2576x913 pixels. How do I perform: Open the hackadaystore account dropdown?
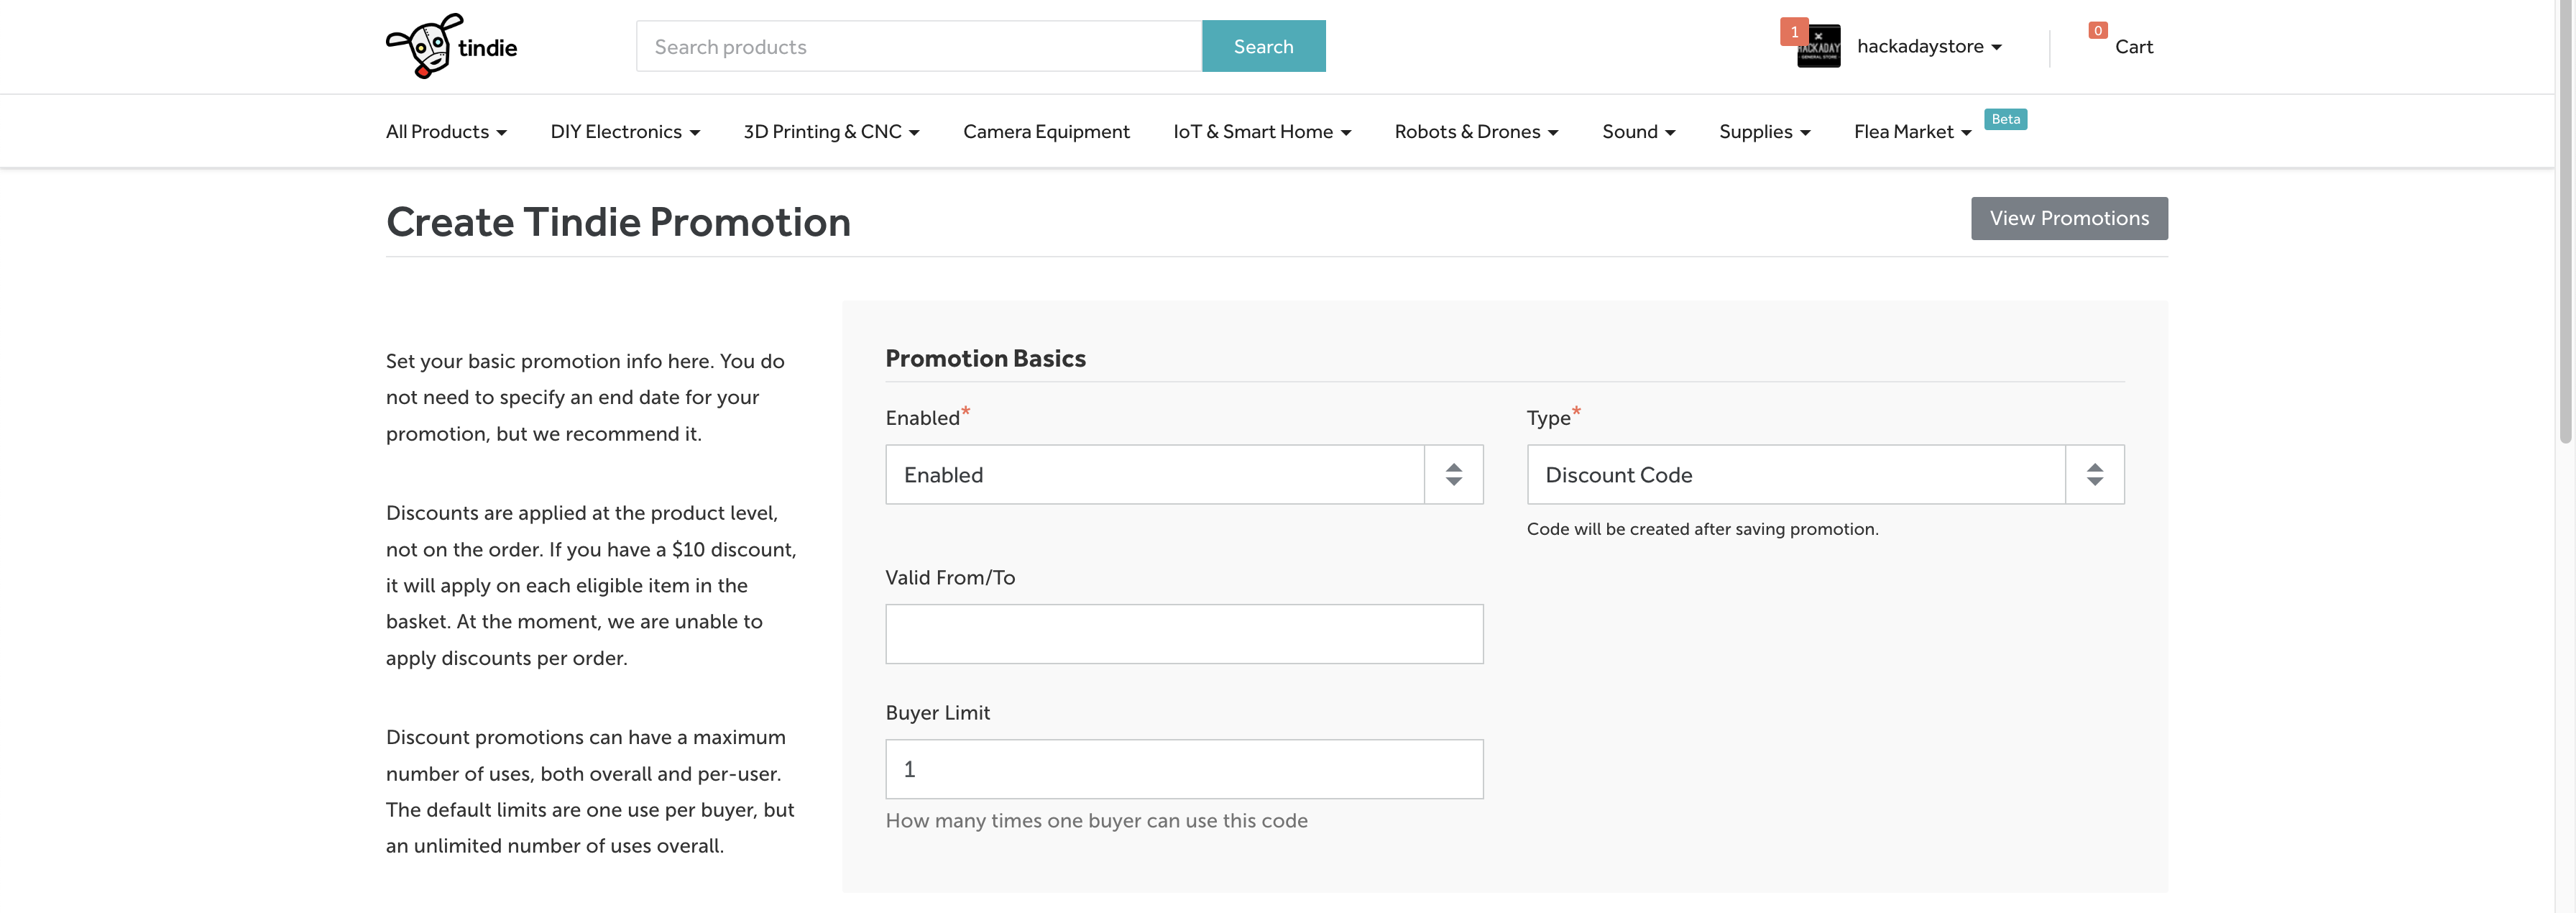(1928, 47)
